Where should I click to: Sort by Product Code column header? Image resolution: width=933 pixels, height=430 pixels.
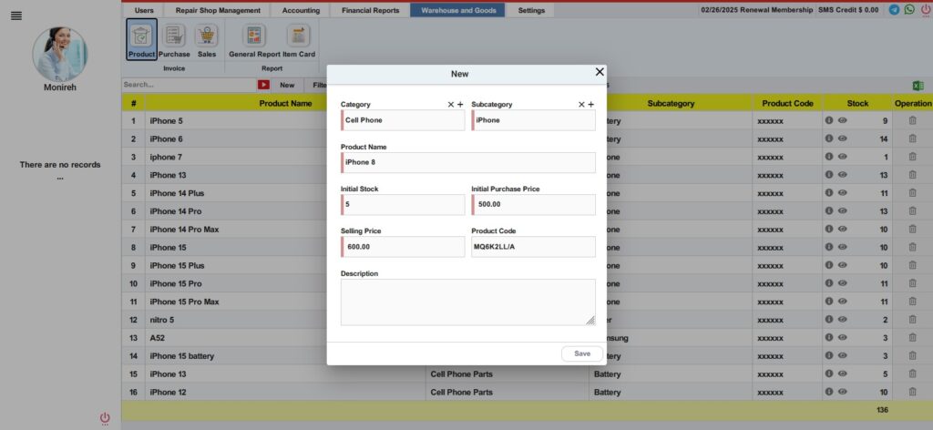click(788, 104)
